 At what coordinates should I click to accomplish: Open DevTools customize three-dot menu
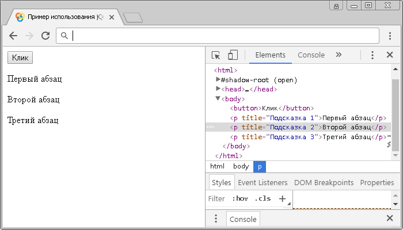coord(372,55)
